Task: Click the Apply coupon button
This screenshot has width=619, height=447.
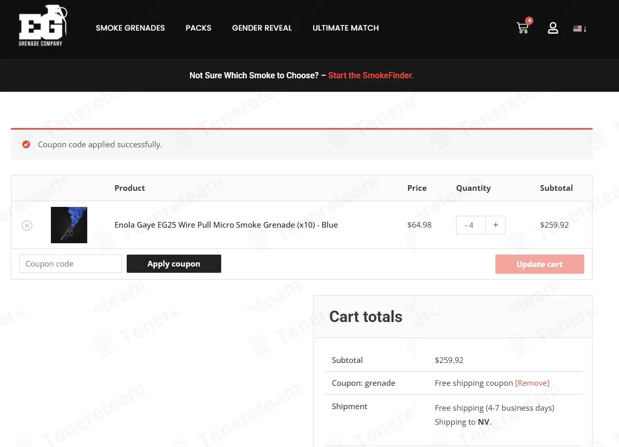Action: [173, 264]
